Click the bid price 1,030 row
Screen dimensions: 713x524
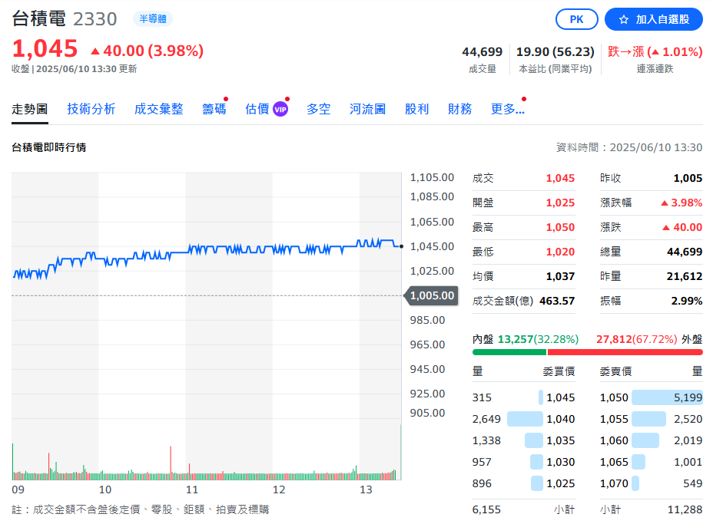[524, 463]
